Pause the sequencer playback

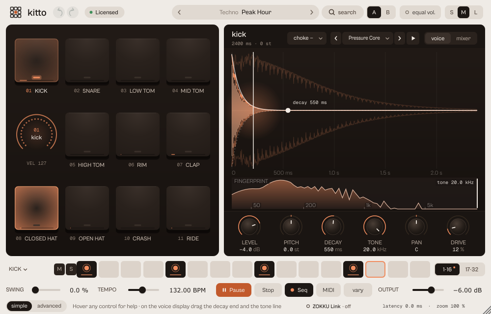(x=234, y=290)
